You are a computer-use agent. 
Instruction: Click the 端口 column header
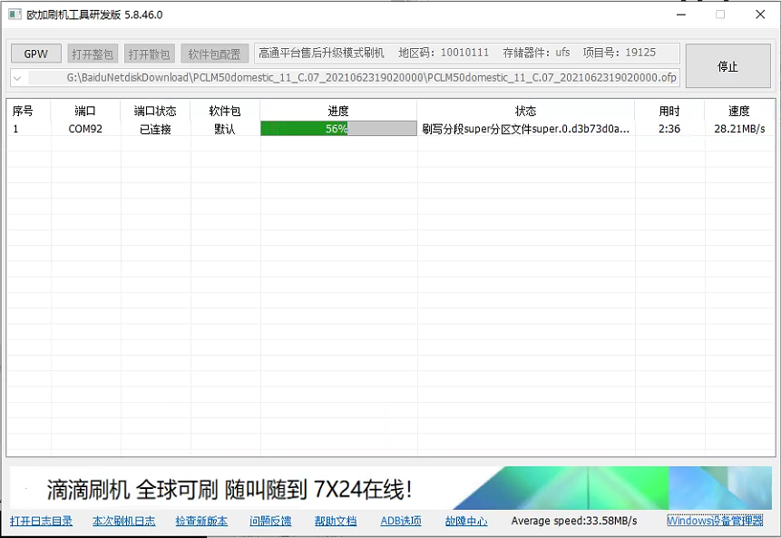[85, 111]
